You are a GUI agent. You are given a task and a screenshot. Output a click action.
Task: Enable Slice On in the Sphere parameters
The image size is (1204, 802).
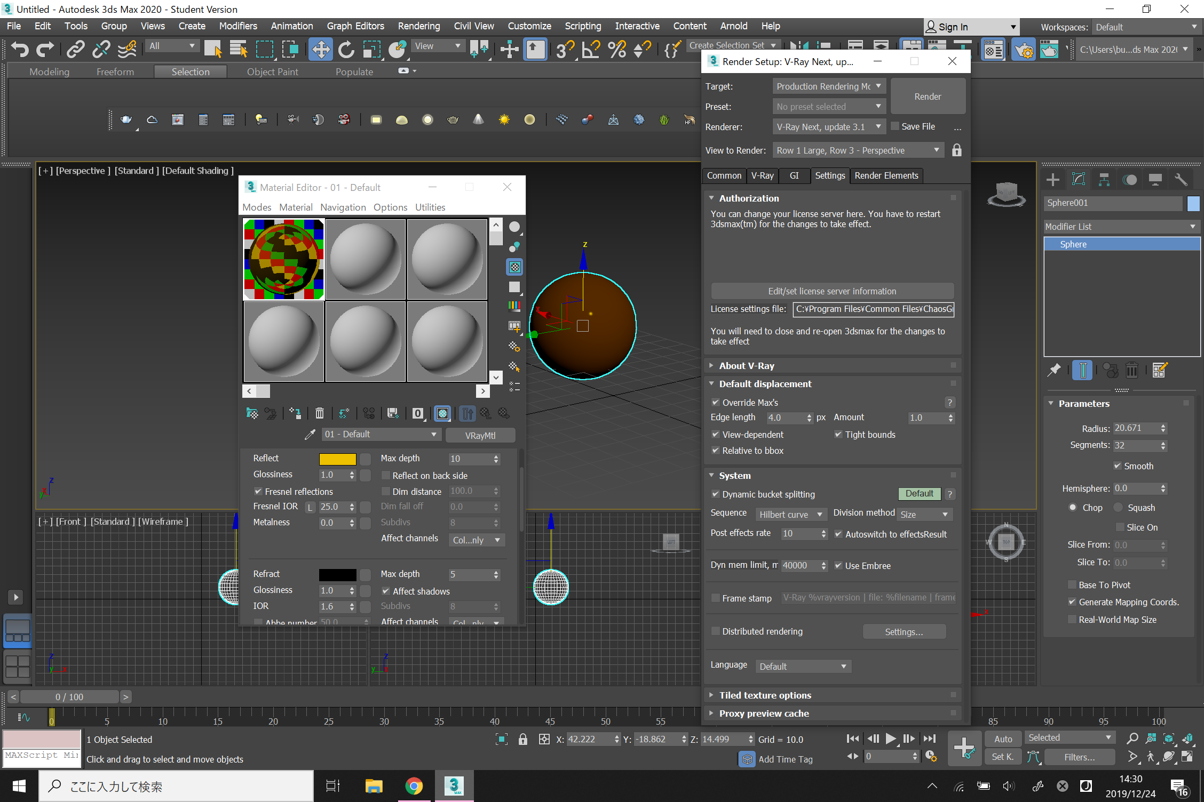pyautogui.click(x=1120, y=527)
